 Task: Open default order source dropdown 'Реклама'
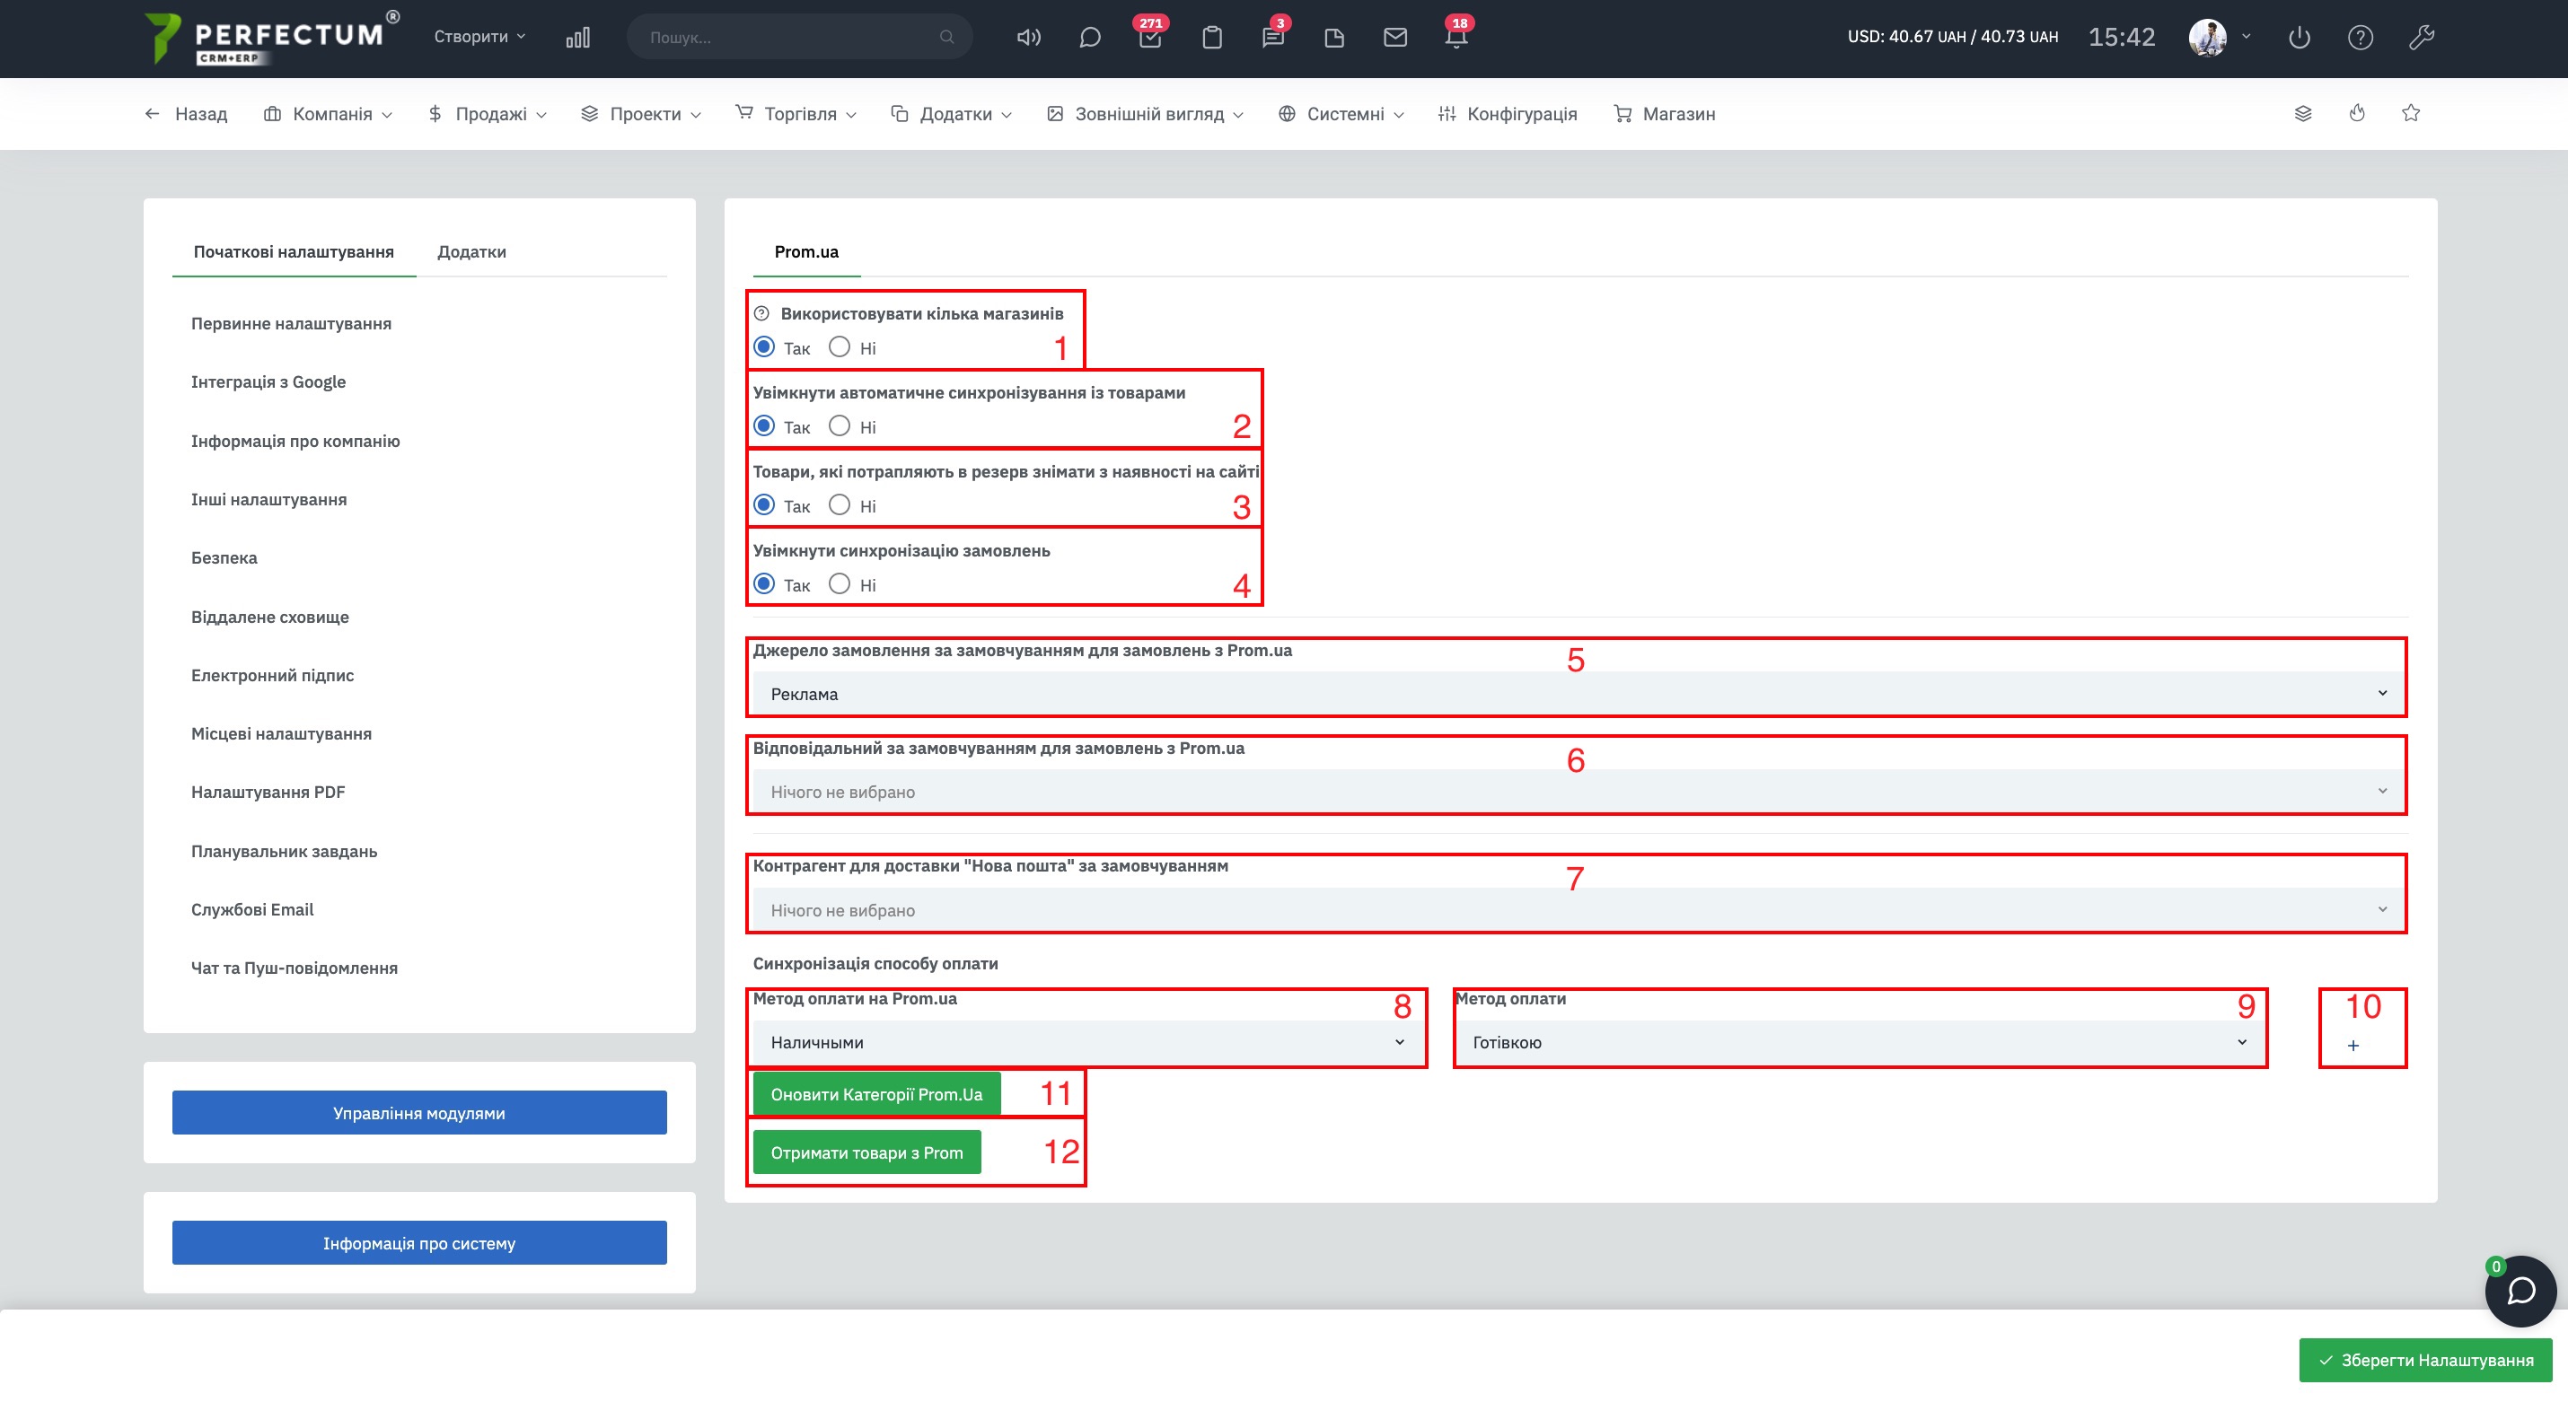(x=1575, y=694)
